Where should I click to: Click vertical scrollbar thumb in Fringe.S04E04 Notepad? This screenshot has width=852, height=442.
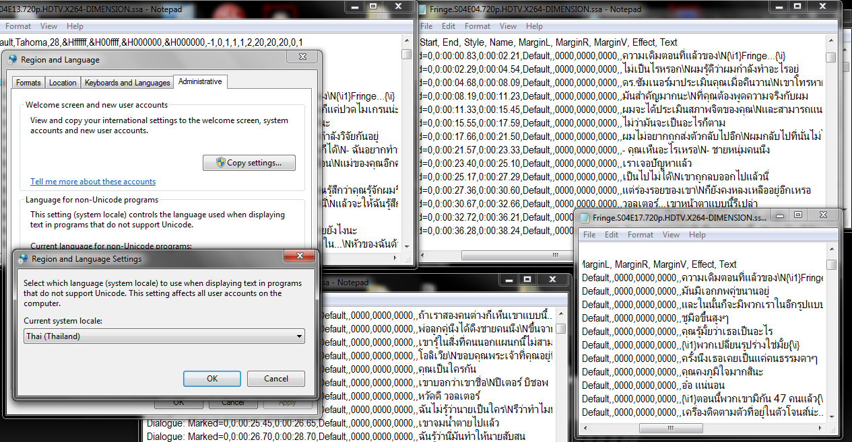pos(830,57)
